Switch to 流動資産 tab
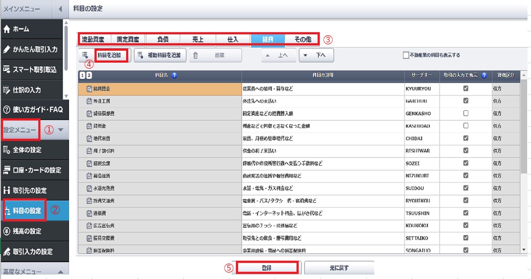This screenshot has width=531, height=279. [x=93, y=39]
